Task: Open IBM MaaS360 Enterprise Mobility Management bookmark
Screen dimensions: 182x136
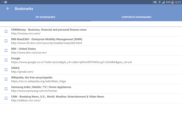Action: [47, 39]
